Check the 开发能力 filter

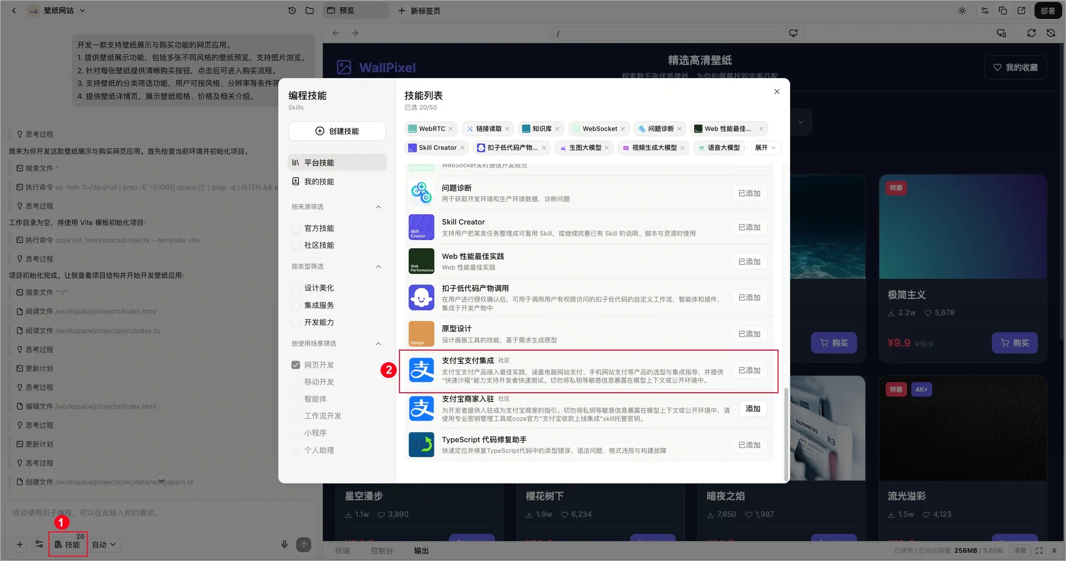pos(296,322)
